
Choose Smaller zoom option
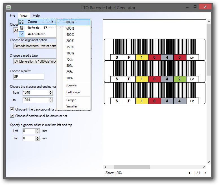[x=73, y=106]
